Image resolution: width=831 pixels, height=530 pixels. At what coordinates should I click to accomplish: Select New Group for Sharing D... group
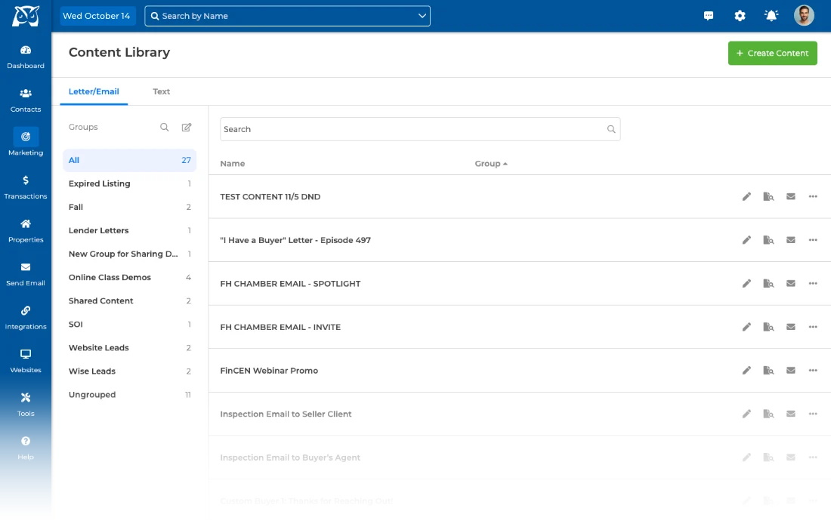click(129, 254)
